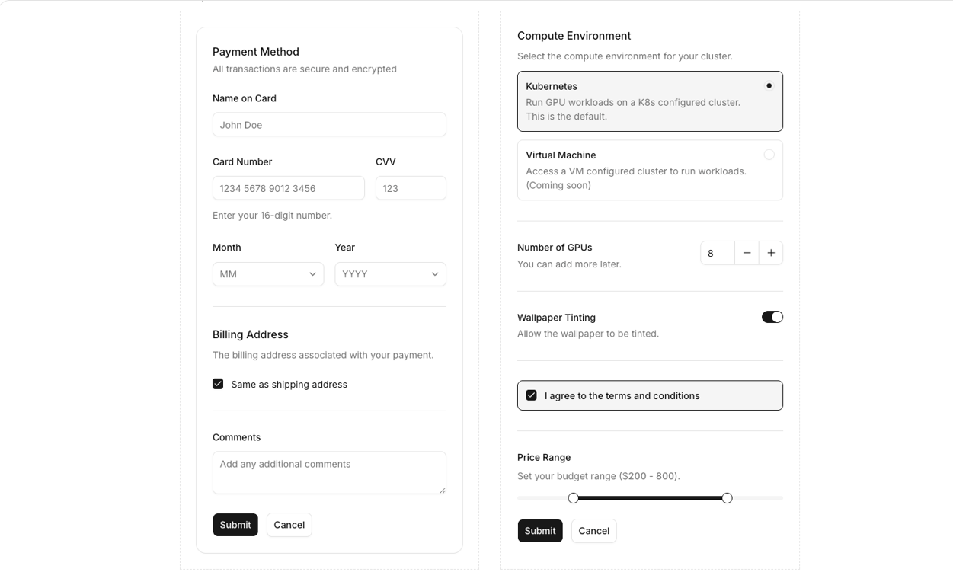Open the Month dropdown
This screenshot has height=585, width=953.
click(x=268, y=274)
